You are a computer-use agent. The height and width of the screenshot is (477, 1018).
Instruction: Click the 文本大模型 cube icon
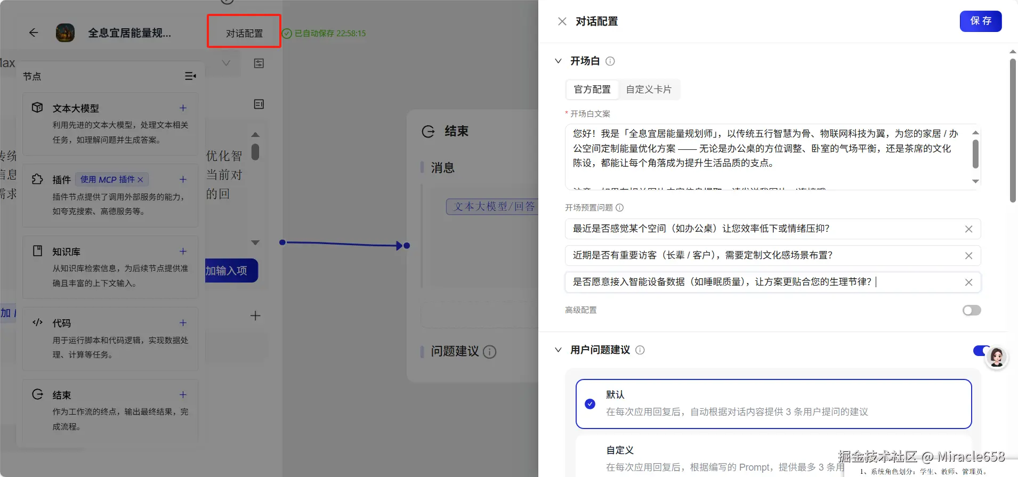tap(37, 107)
